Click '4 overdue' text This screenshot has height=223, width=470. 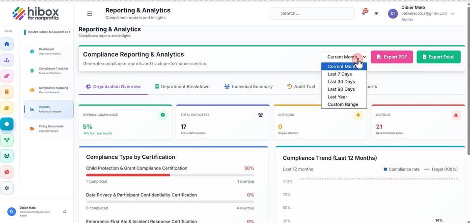(245, 208)
